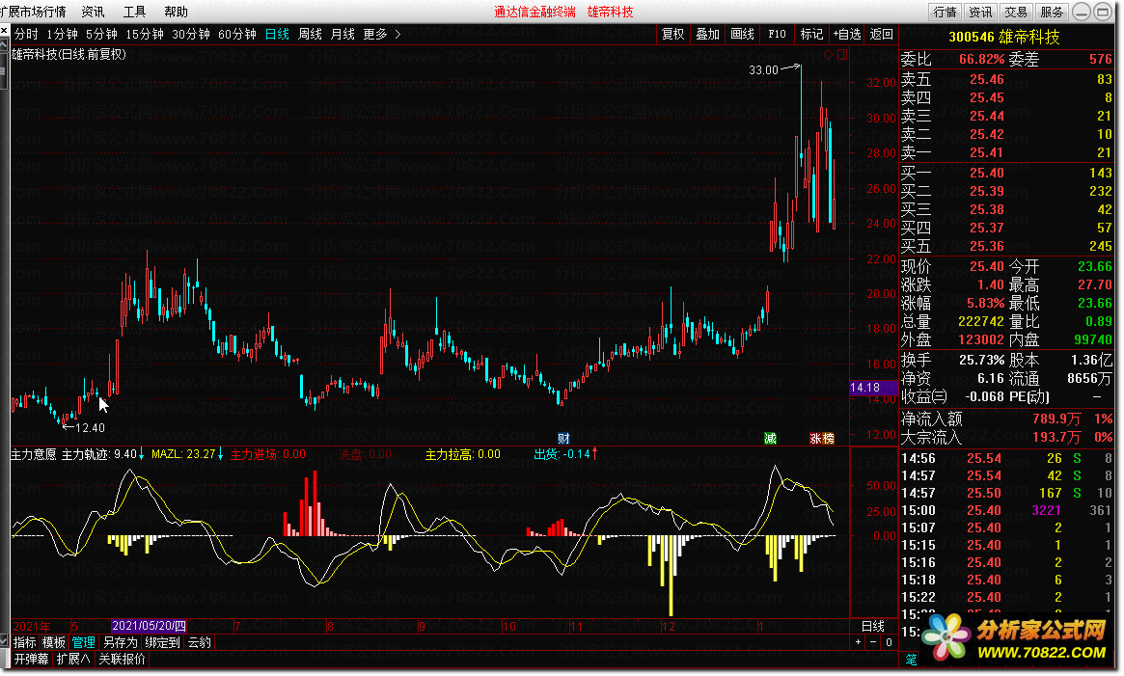Switch to the 15分钟 period tab

145,34
